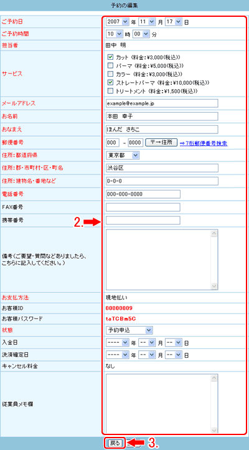The image size is (249, 450).
Task: Click the city field containing 渋谷区
Action: (162, 168)
